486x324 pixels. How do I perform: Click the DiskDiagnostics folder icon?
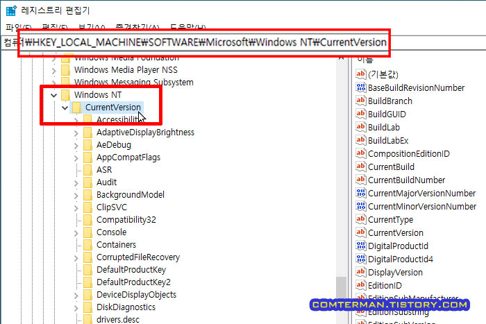coord(87,307)
